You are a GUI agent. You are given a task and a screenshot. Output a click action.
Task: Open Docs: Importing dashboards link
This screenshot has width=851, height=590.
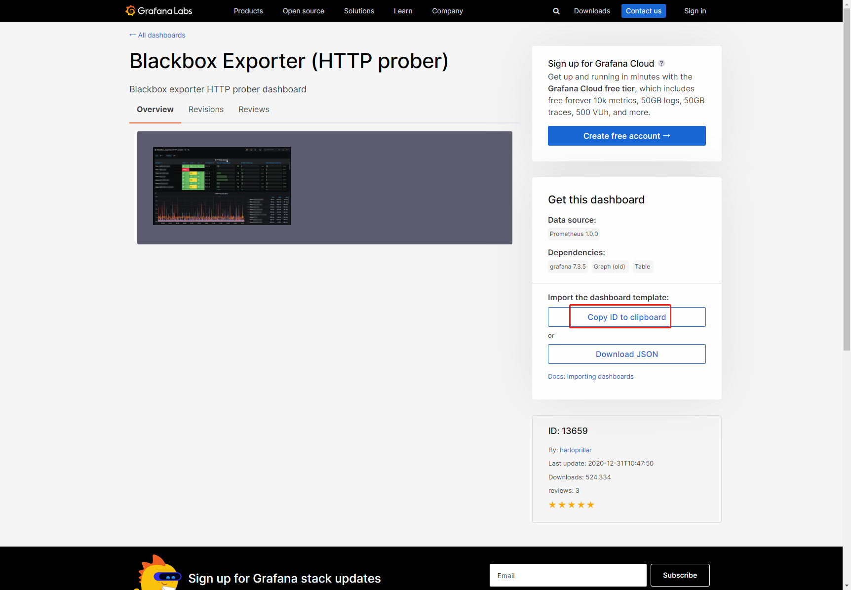coord(591,376)
